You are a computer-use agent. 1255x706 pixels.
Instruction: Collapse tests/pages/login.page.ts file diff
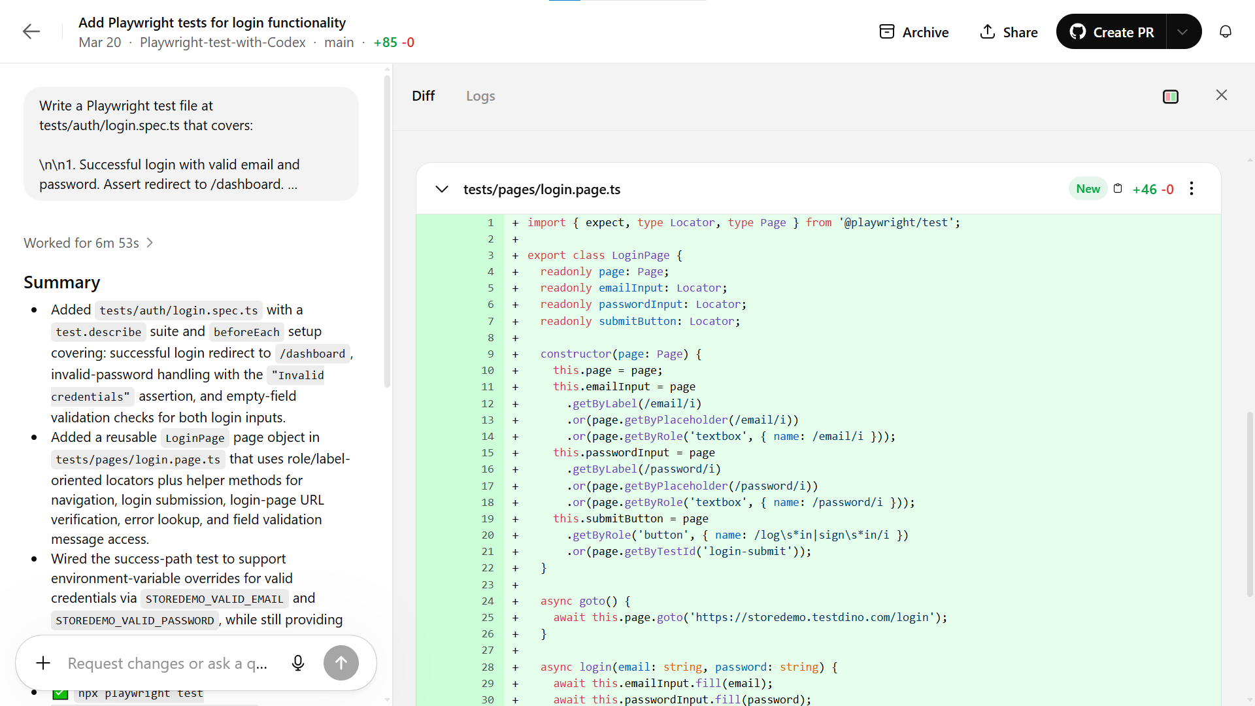click(442, 190)
